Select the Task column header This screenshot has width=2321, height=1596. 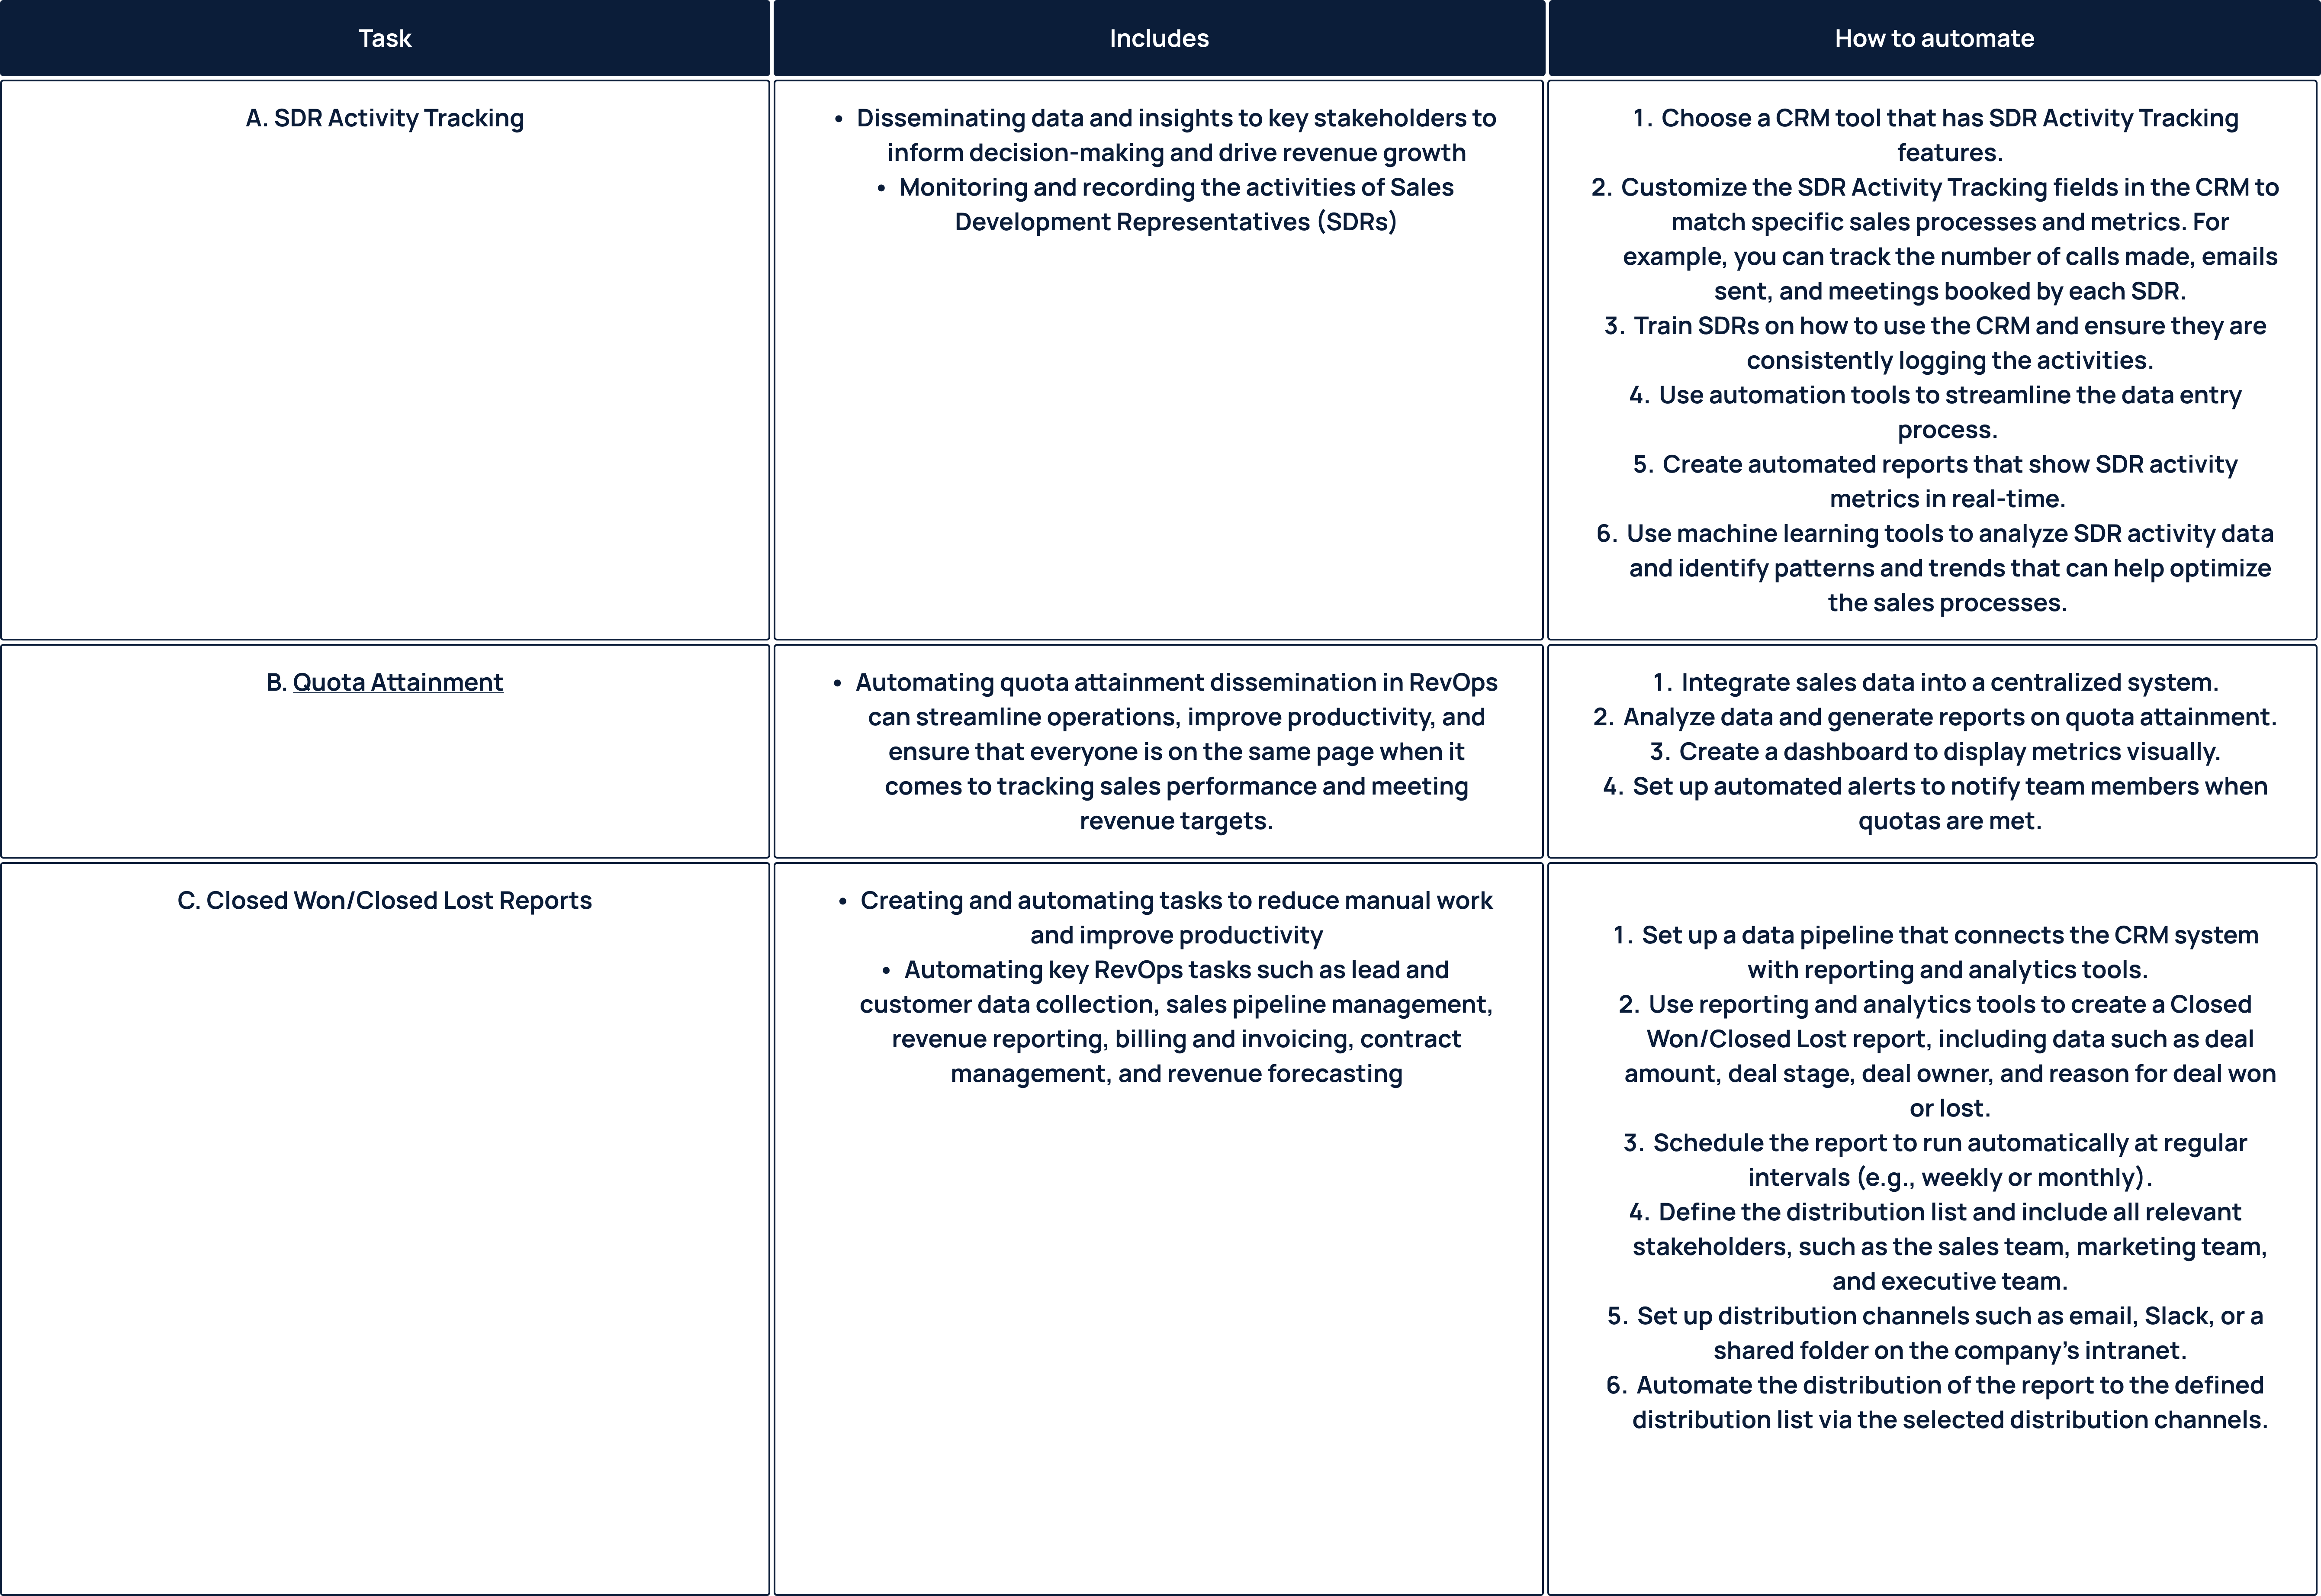click(385, 38)
